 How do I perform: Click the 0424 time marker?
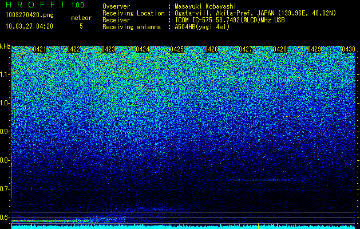[x=143, y=49]
